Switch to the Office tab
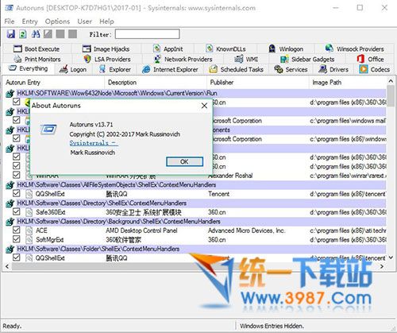This screenshot has width=397, height=333. (x=370, y=59)
